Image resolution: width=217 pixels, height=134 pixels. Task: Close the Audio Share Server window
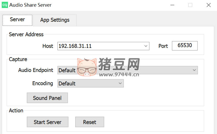tap(209, 5)
